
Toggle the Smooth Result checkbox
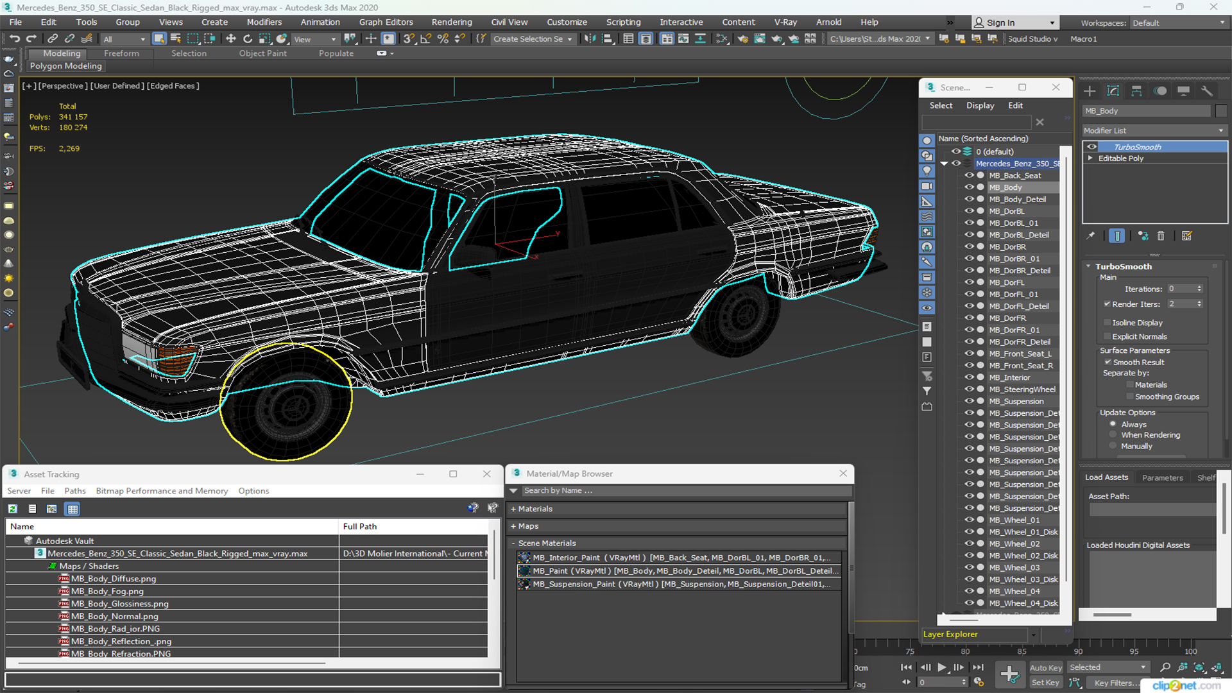coord(1108,363)
